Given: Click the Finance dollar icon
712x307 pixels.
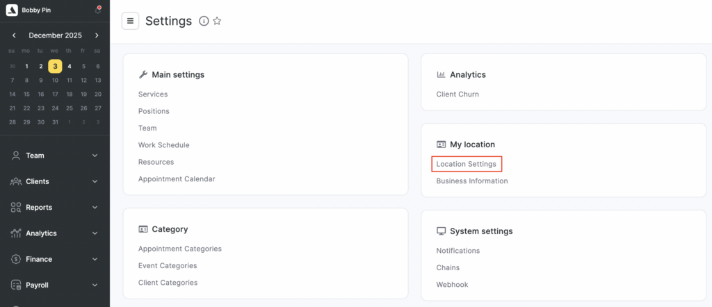Looking at the screenshot, I should point(15,259).
